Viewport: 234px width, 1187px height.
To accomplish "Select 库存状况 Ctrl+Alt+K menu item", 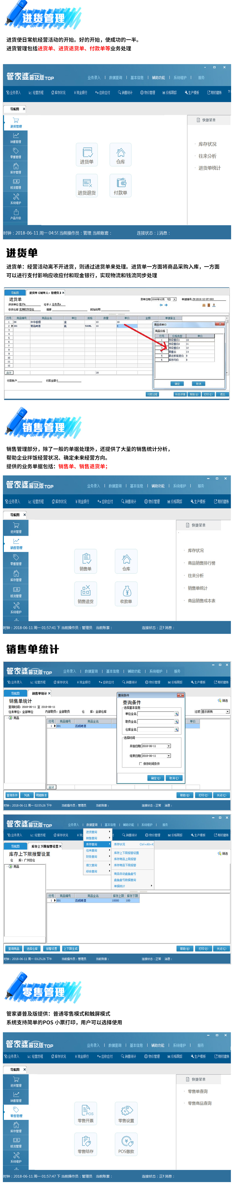I will [x=133, y=845].
